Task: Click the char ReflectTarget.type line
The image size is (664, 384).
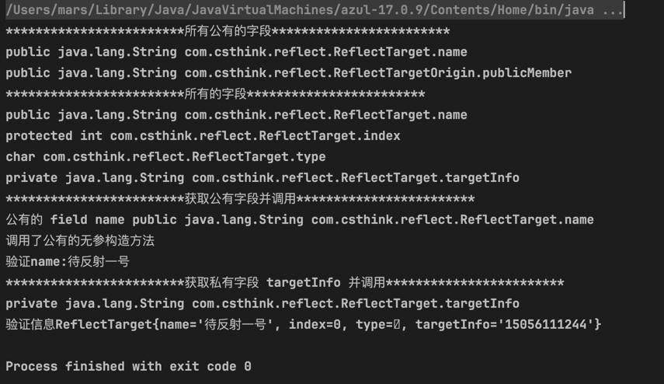Action: [165, 157]
